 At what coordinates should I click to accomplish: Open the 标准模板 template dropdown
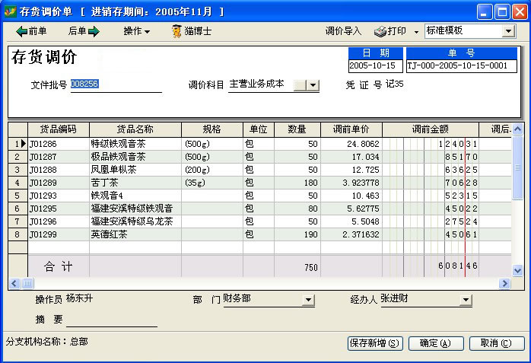pyautogui.click(x=508, y=31)
